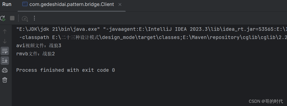The image size is (287, 106).
Task: Click the "rmvb文件：战狼2" output line
Action: tap(35, 54)
